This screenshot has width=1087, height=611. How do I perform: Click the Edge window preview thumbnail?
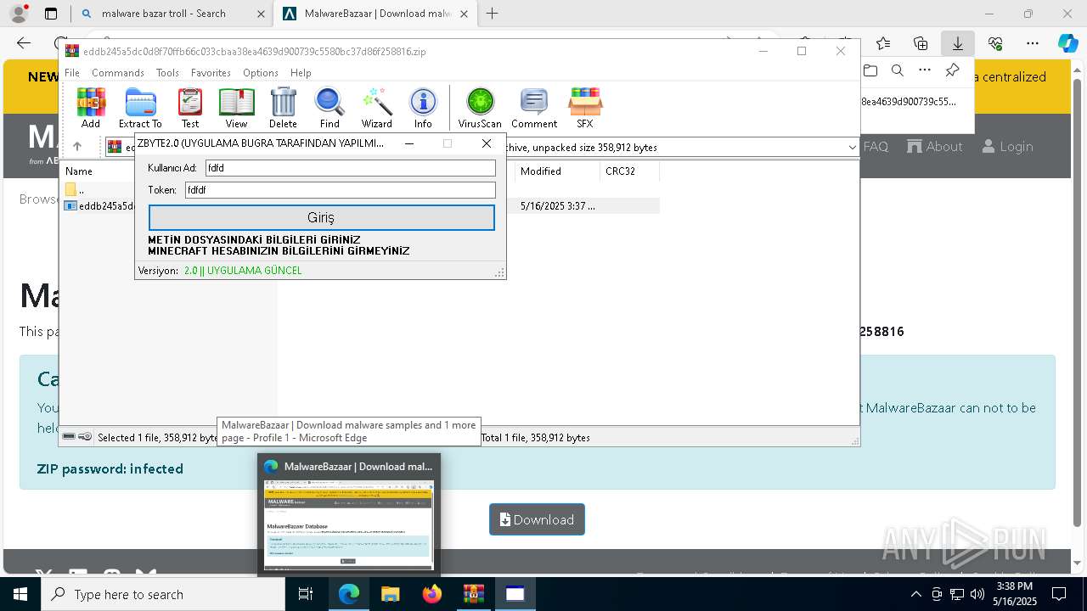pyautogui.click(x=349, y=524)
